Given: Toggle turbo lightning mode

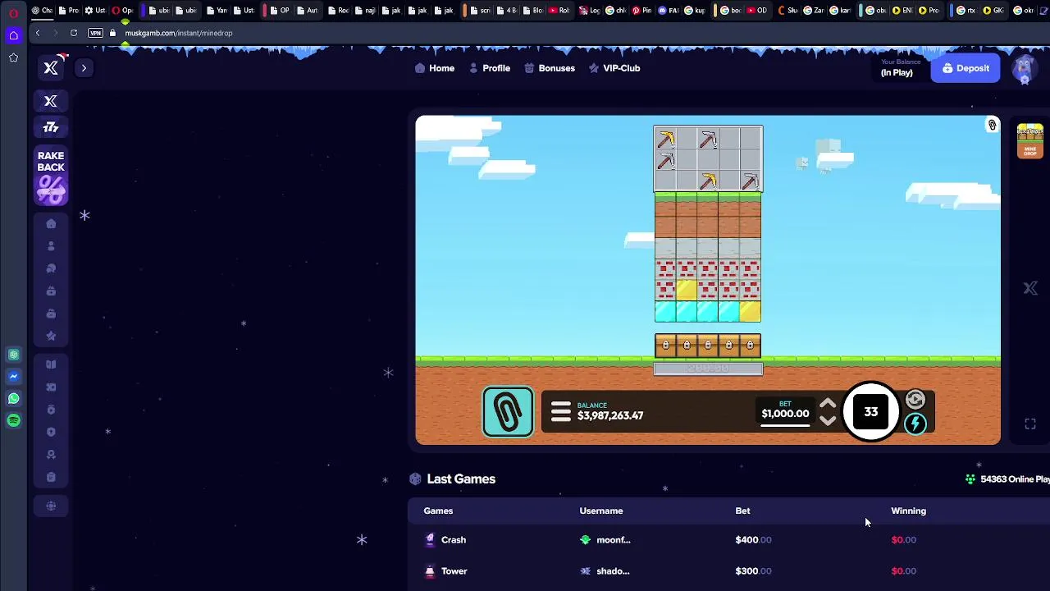Looking at the screenshot, I should (915, 424).
